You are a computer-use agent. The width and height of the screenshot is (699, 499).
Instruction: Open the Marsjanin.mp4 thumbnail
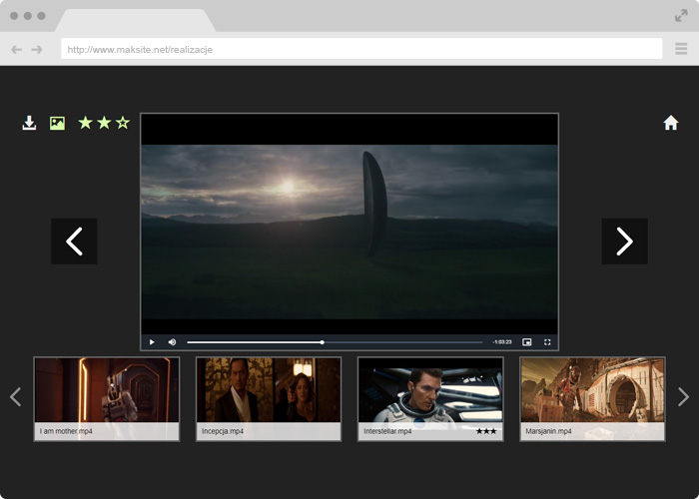point(592,399)
